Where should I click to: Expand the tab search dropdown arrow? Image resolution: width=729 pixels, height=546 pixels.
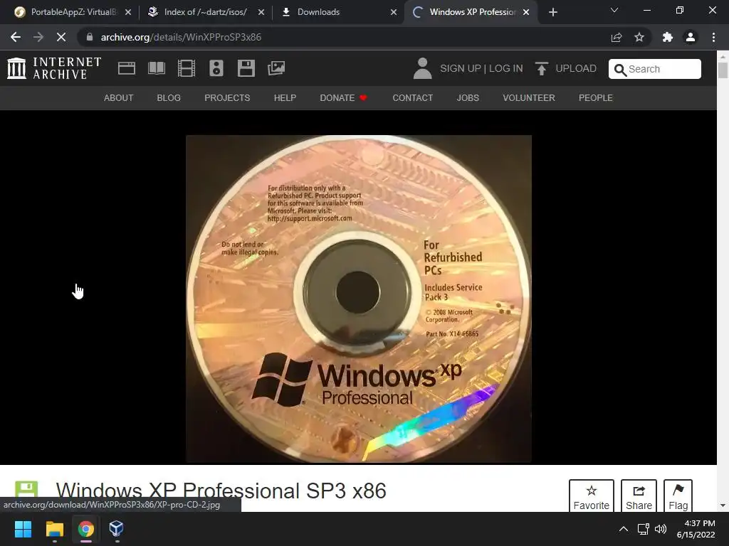pos(614,10)
